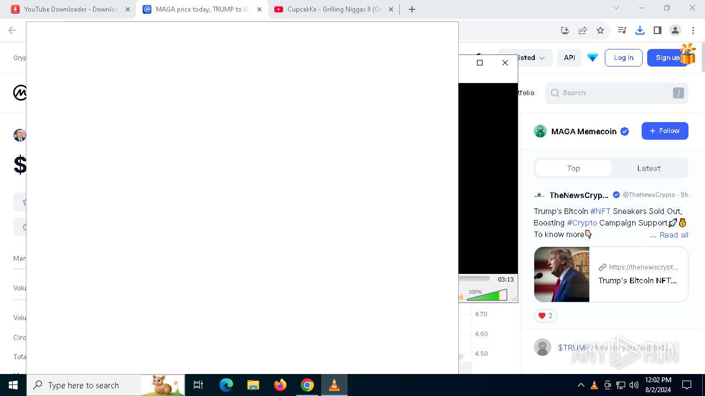Click the $TRUMP post input
The height and width of the screenshot is (396, 705).
click(x=614, y=348)
